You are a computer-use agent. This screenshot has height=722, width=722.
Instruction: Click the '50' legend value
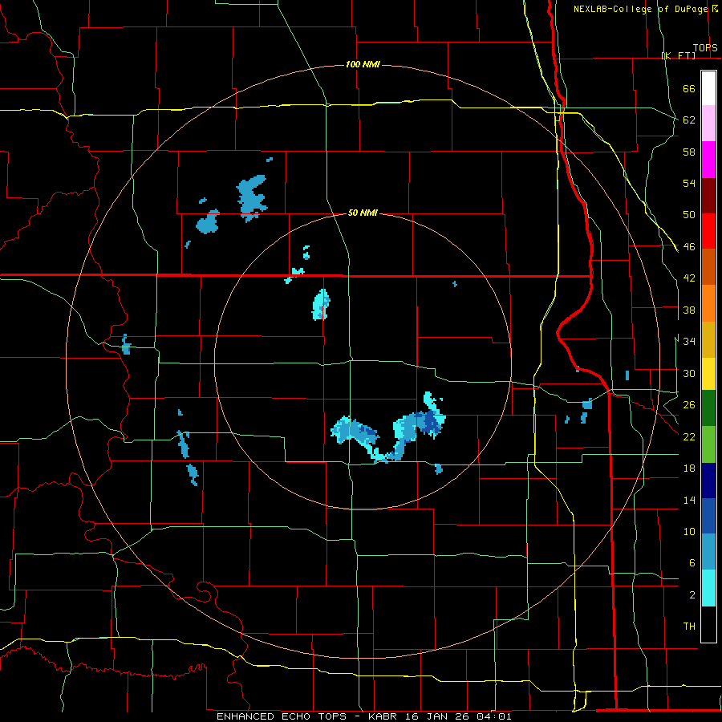pos(689,215)
